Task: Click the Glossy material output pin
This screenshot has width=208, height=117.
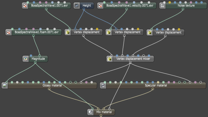Action: tap(49, 89)
